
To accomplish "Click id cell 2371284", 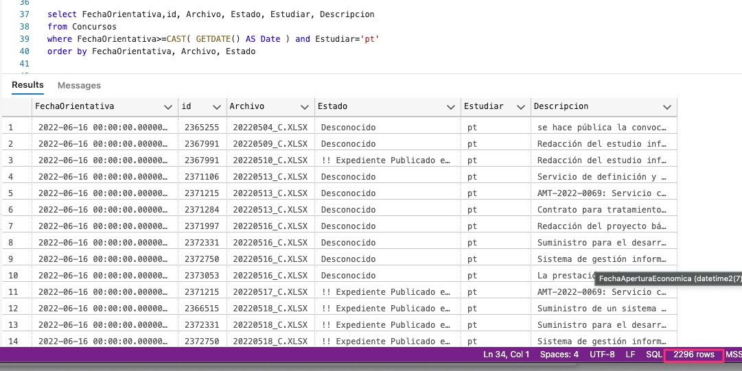I will pyautogui.click(x=202, y=210).
